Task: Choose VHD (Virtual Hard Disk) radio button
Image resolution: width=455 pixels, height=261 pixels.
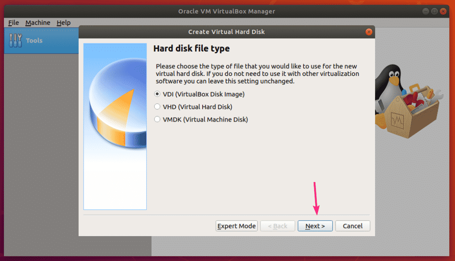Action: click(157, 107)
